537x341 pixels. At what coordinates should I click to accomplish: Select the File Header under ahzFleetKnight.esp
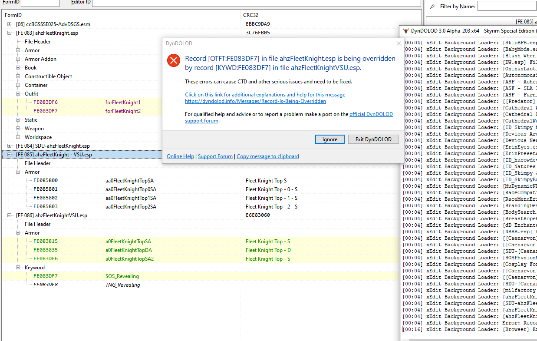point(37,42)
